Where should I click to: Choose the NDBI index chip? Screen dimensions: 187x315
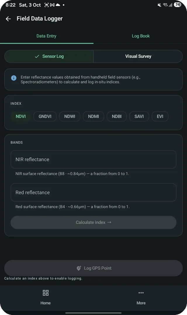(x=117, y=116)
